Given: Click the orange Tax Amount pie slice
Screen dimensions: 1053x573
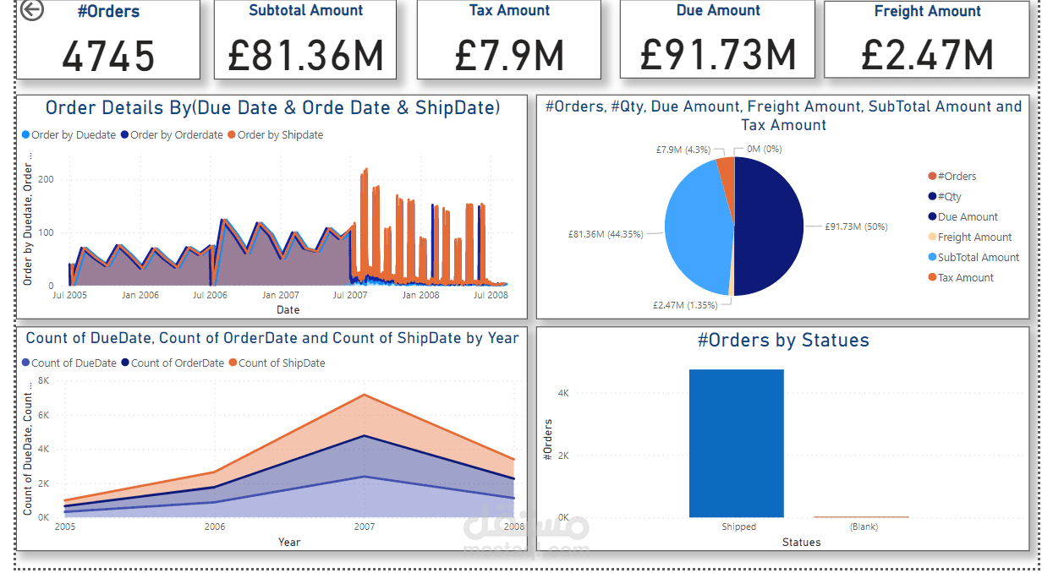Looking at the screenshot, I should [726, 173].
